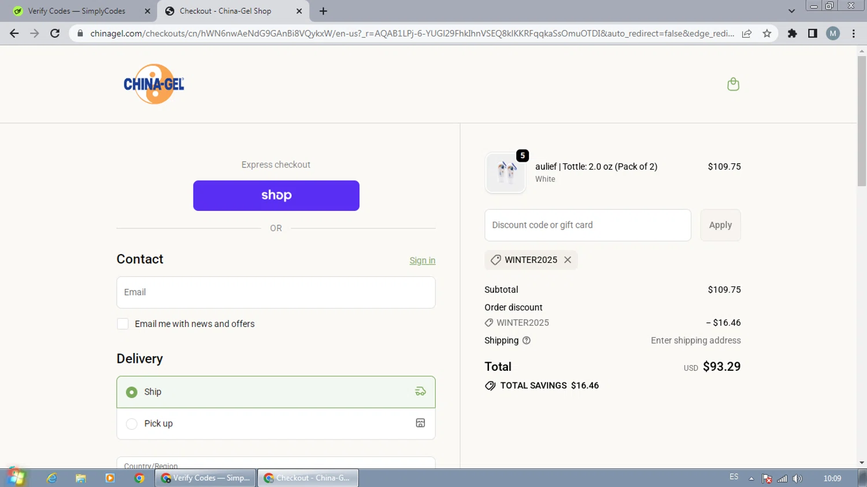View site information padlock icon

[x=80, y=34]
